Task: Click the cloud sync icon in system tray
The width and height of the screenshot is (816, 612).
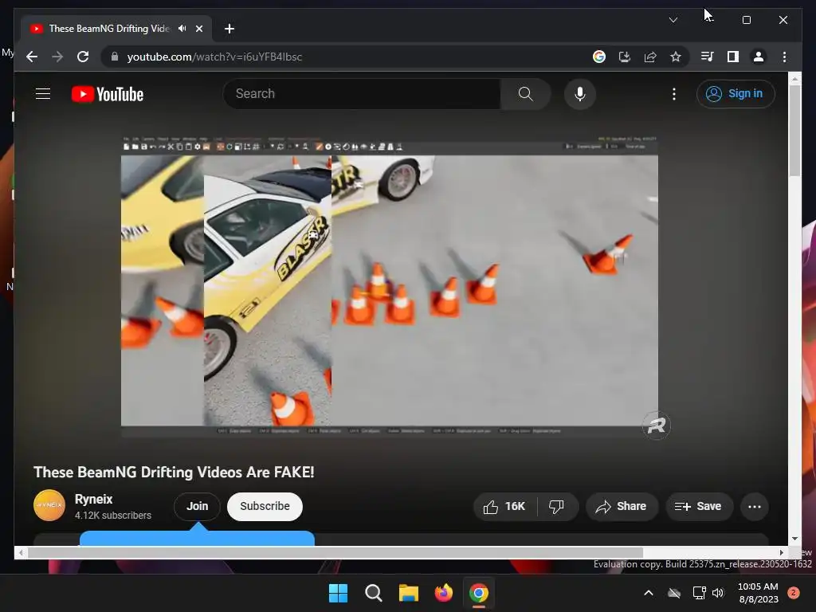Action: 674,593
